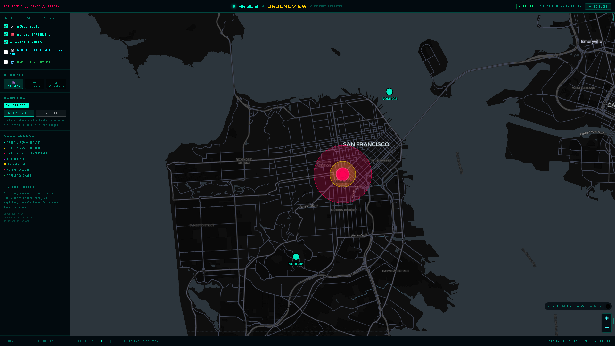The width and height of the screenshot is (615, 346).
Task: Uncheck the Argus Nodes layer checkbox
Action: pyautogui.click(x=6, y=26)
